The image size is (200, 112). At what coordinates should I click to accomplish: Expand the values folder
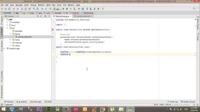[10, 46]
